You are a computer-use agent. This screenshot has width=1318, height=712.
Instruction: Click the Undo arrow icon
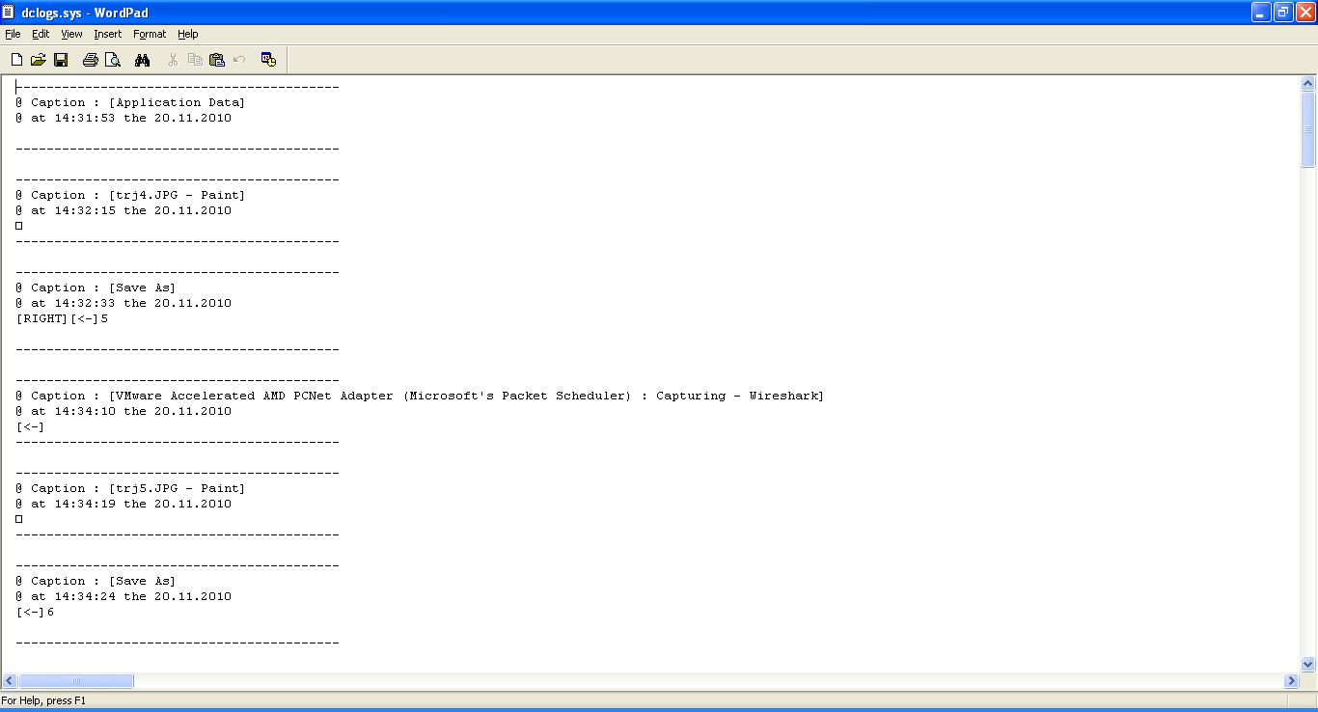239,60
